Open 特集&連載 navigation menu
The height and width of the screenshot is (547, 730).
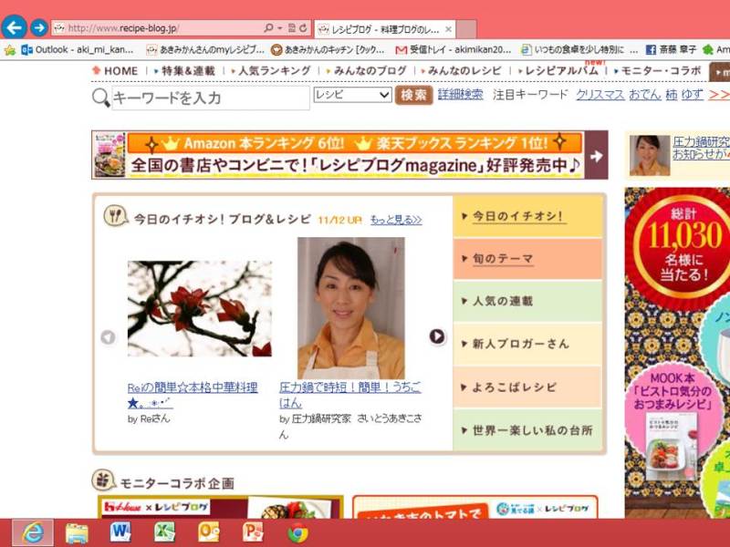[184, 71]
